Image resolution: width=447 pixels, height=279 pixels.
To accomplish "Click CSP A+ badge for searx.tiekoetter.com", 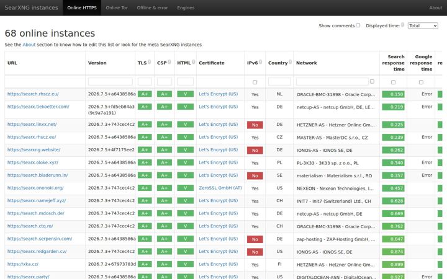I will point(165,107).
